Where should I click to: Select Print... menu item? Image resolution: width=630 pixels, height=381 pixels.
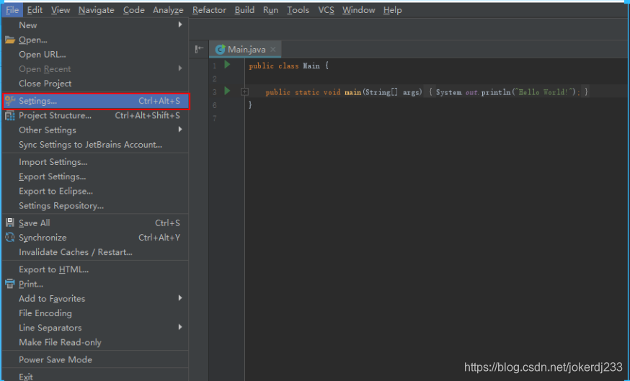click(95, 284)
